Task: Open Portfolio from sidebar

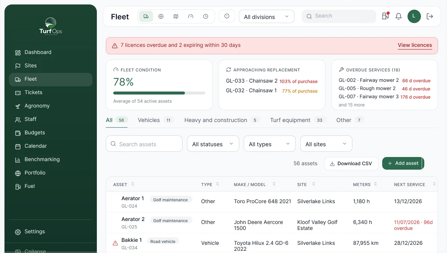Action: pos(51,173)
